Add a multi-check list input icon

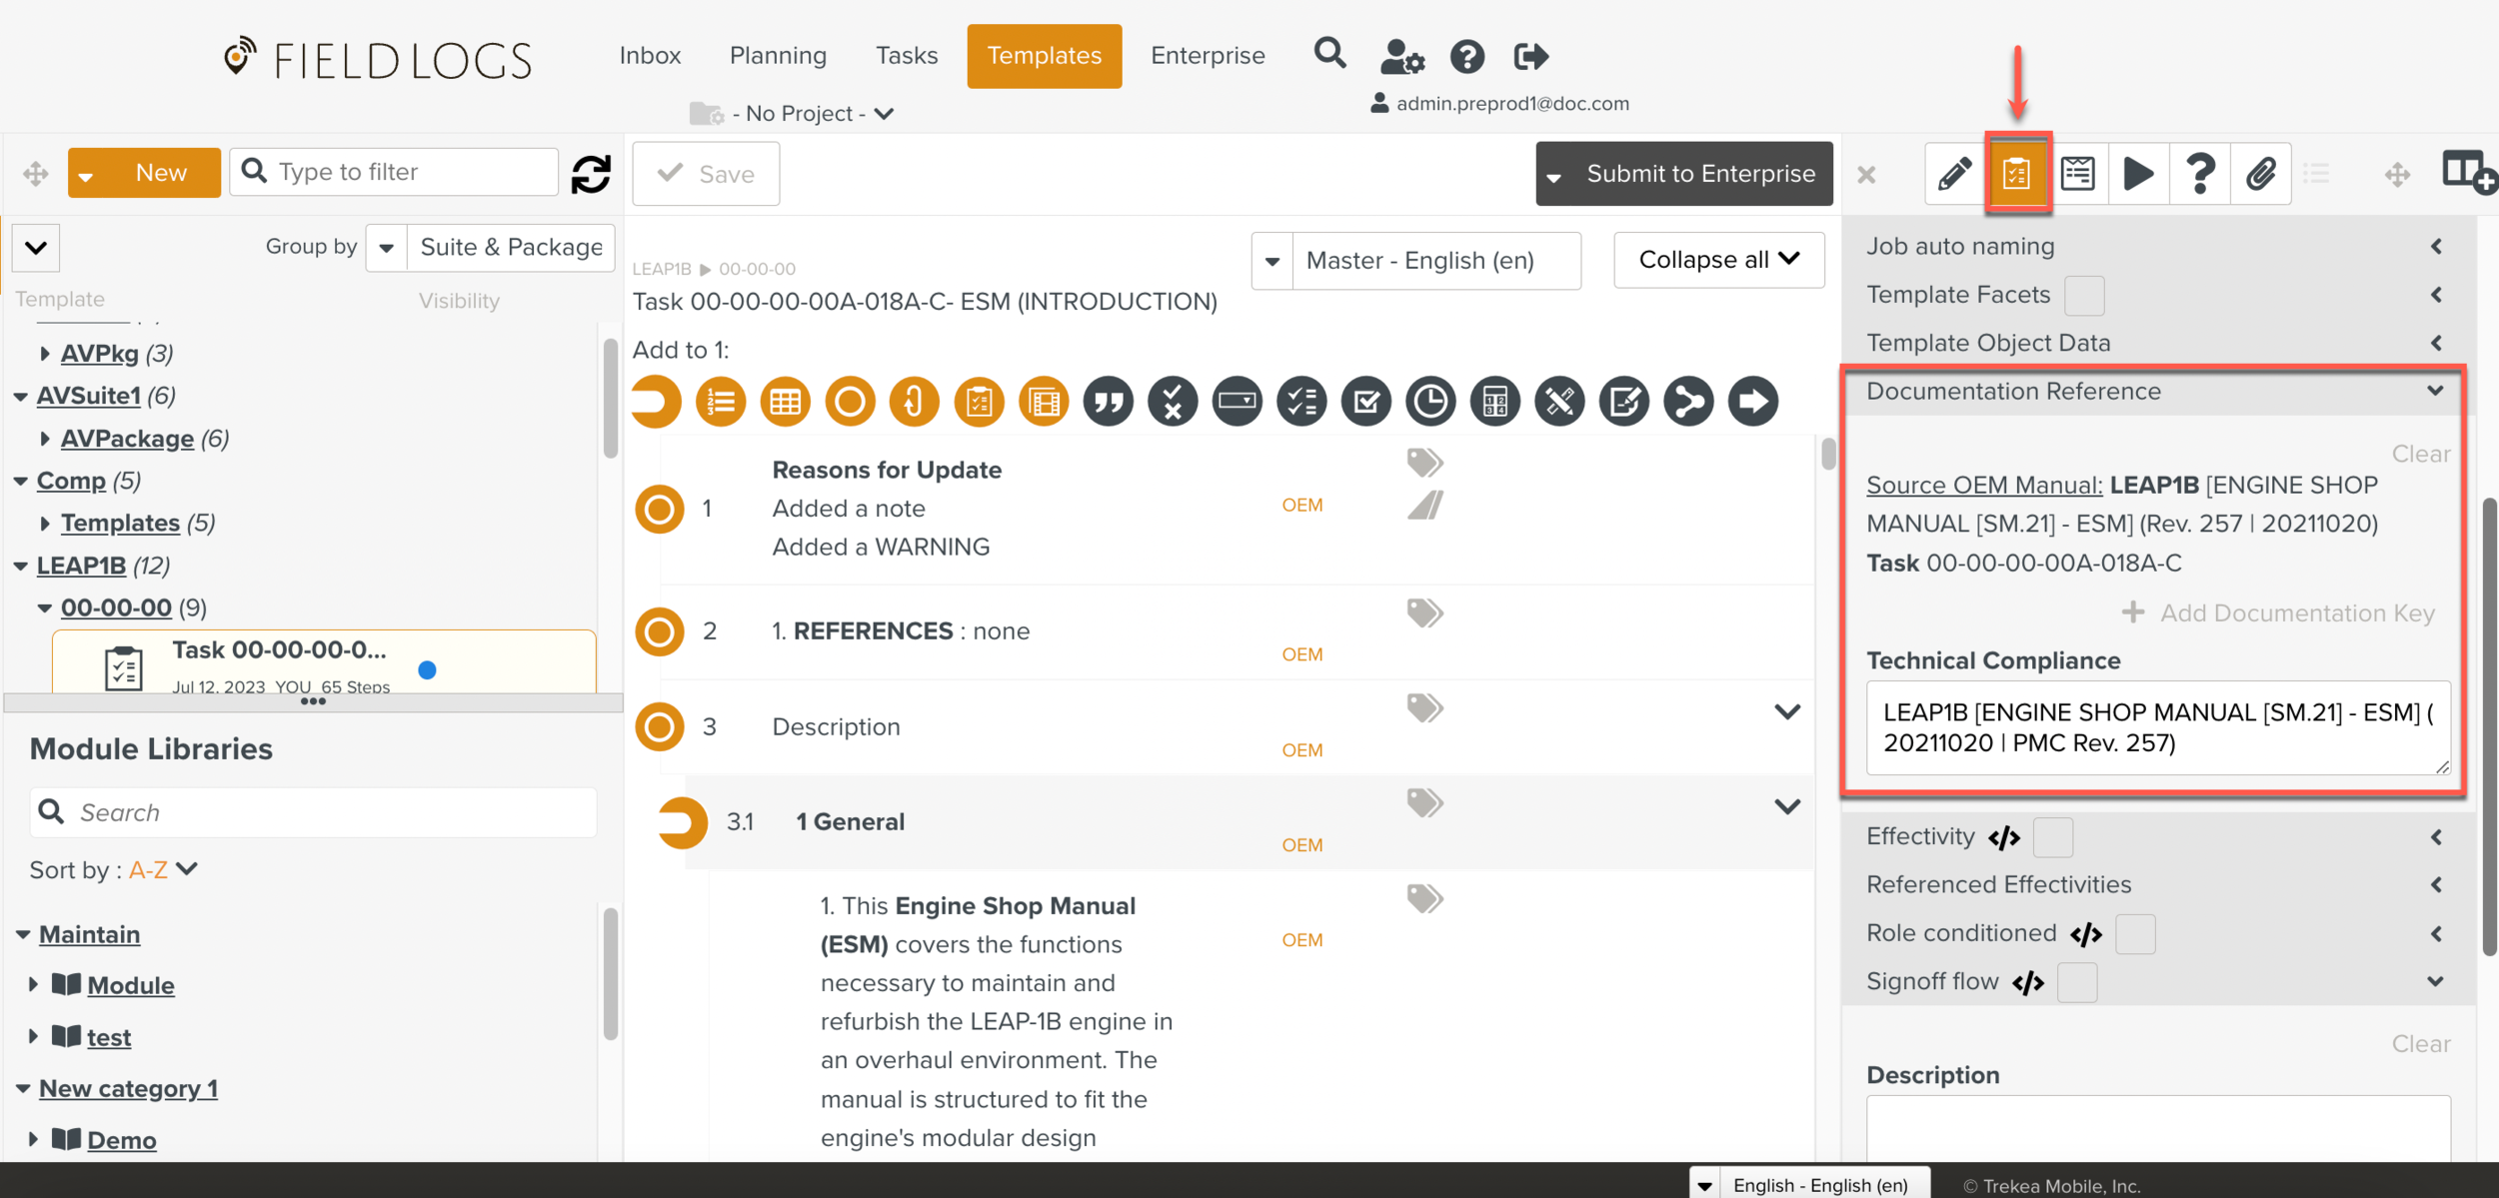1302,402
